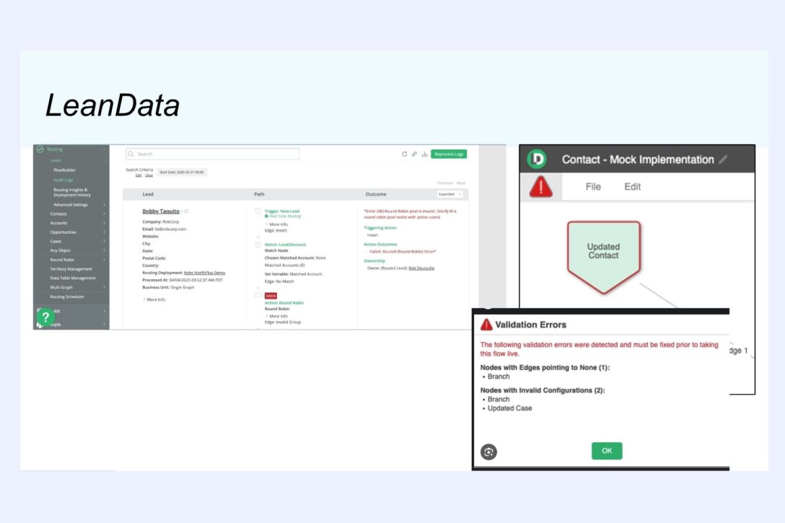Click the Action: Round Robin path link

(x=284, y=303)
